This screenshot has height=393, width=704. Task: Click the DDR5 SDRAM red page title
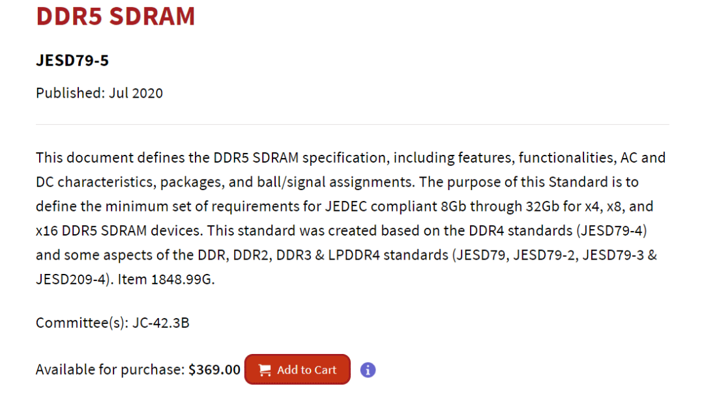pos(115,16)
